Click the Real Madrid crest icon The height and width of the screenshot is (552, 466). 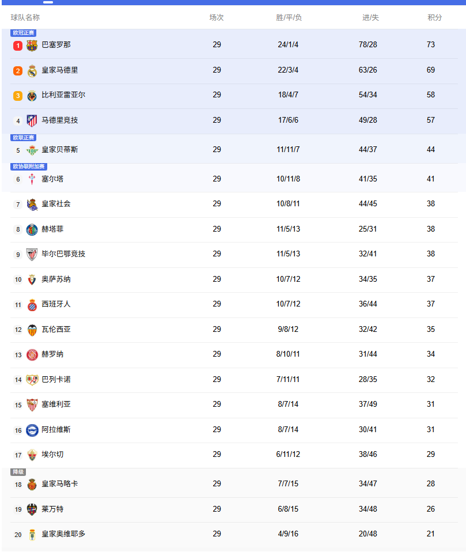point(32,70)
